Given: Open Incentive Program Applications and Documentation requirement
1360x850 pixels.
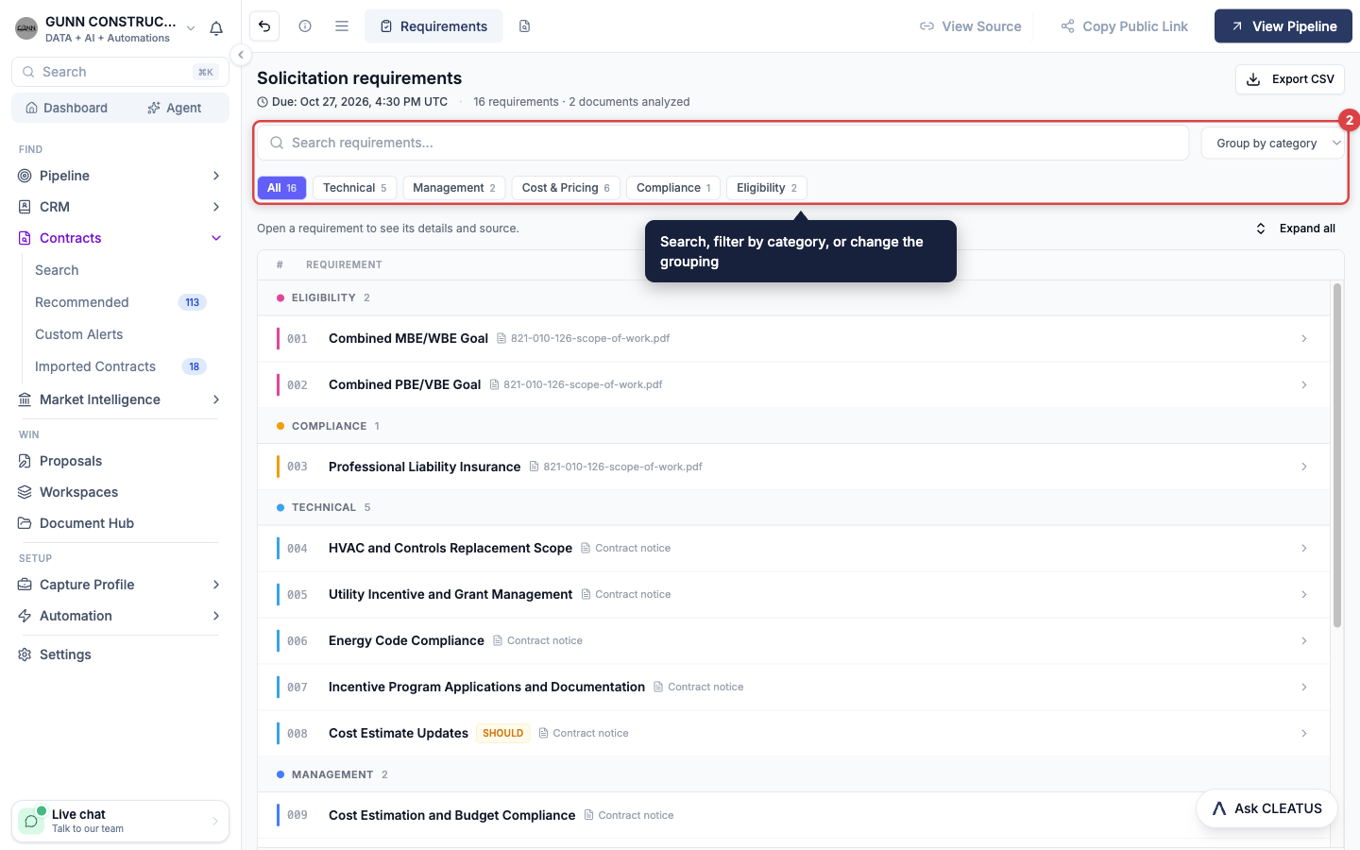Looking at the screenshot, I should (793, 687).
